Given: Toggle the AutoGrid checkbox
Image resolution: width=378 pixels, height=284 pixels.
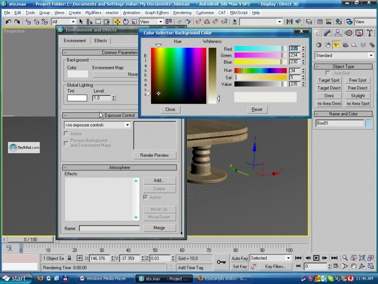Looking at the screenshot, I should coord(327,73).
